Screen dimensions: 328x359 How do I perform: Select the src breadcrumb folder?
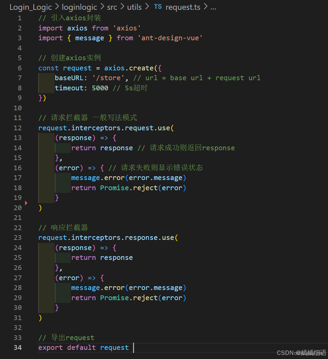[112, 7]
